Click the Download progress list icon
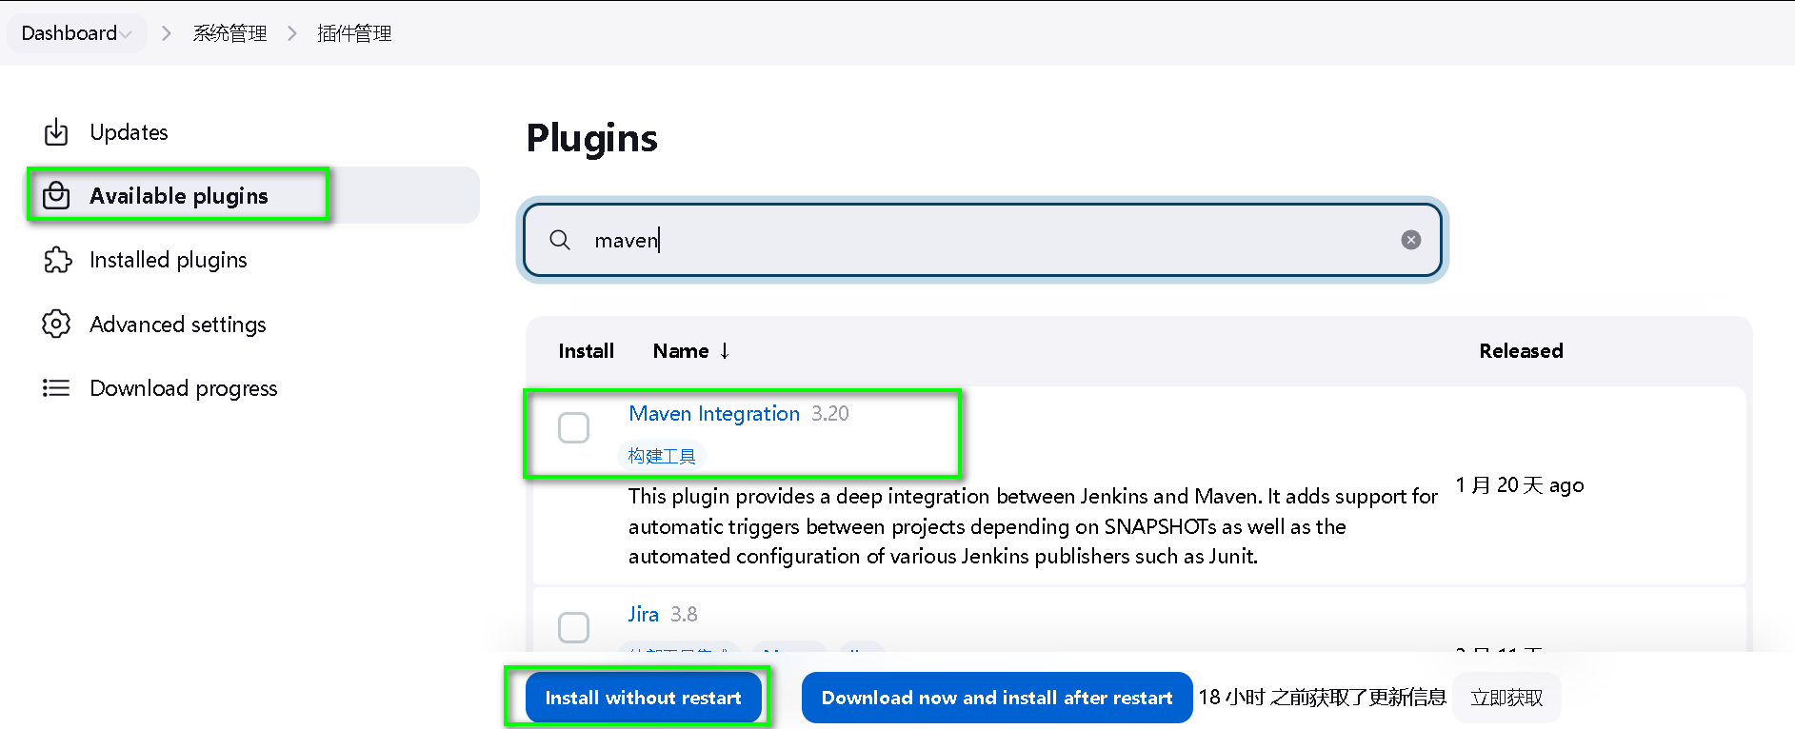Viewport: 1795px width, 729px height. tap(56, 388)
